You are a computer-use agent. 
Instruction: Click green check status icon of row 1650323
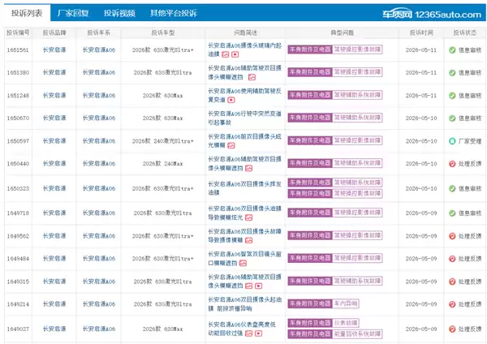[x=452, y=188]
